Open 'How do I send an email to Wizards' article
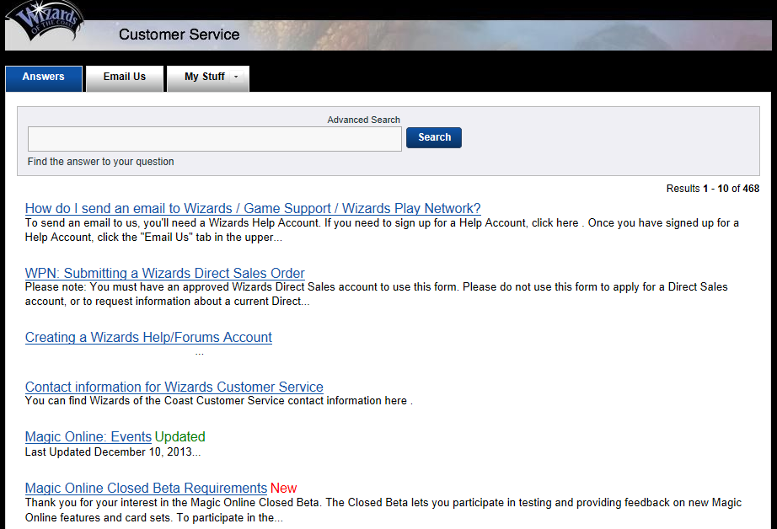Screen dimensions: 777x529 click(253, 209)
